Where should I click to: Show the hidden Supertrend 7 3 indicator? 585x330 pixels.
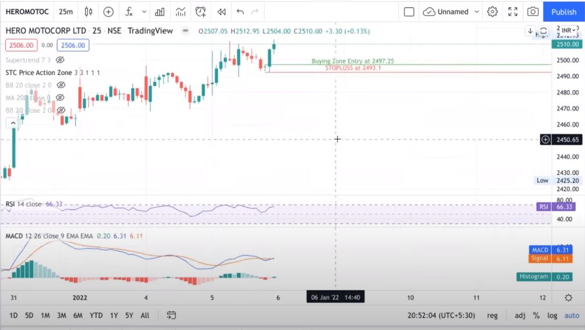pos(60,60)
